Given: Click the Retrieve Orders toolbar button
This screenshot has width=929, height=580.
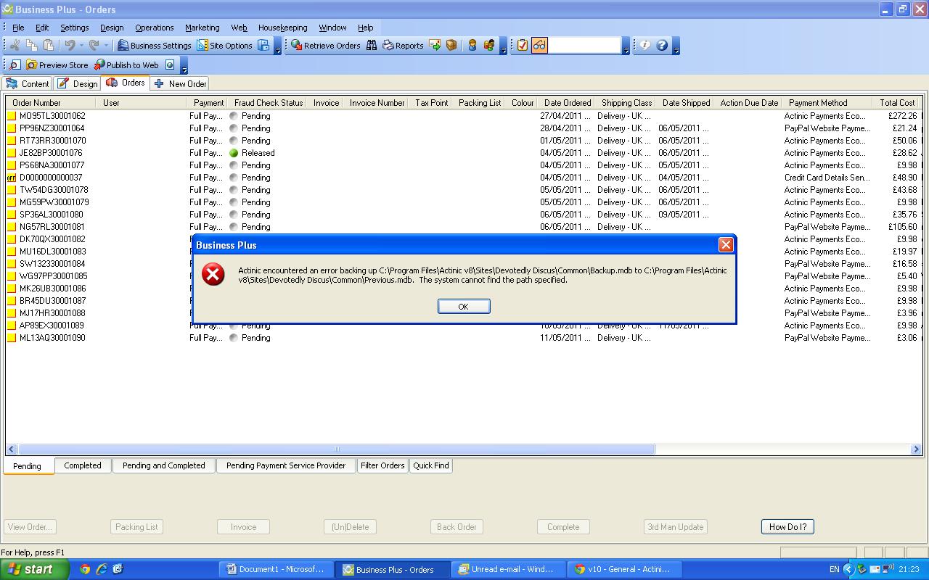Looking at the screenshot, I should click(x=325, y=46).
